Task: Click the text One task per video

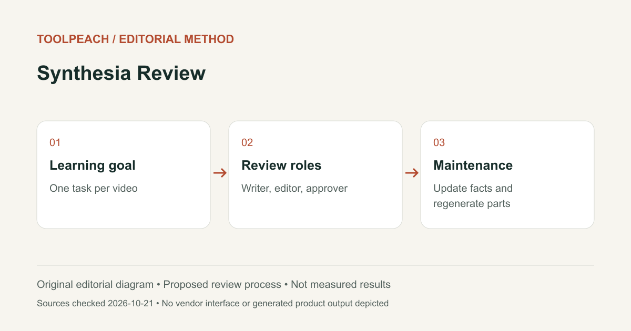Action: click(x=94, y=188)
